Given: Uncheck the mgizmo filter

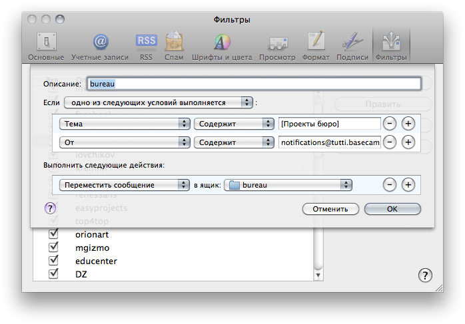Looking at the screenshot, I should (54, 247).
